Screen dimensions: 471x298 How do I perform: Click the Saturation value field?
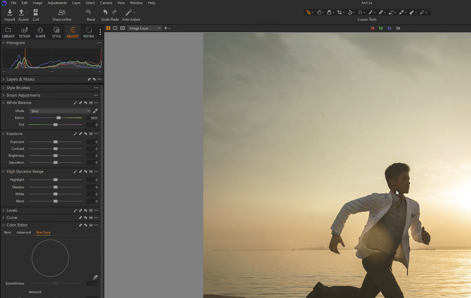pyautogui.click(x=92, y=163)
